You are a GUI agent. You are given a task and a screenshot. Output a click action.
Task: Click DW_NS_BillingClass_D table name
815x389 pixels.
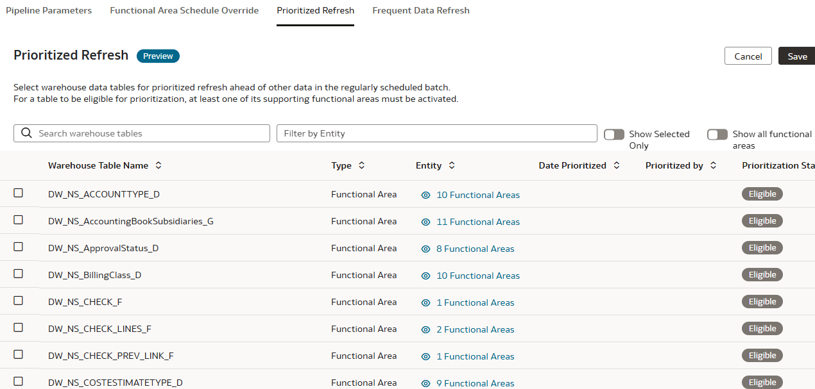95,275
